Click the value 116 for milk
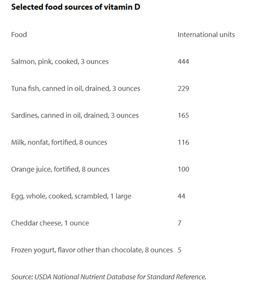Viewport: 266px width, 286px height. pyautogui.click(x=183, y=142)
